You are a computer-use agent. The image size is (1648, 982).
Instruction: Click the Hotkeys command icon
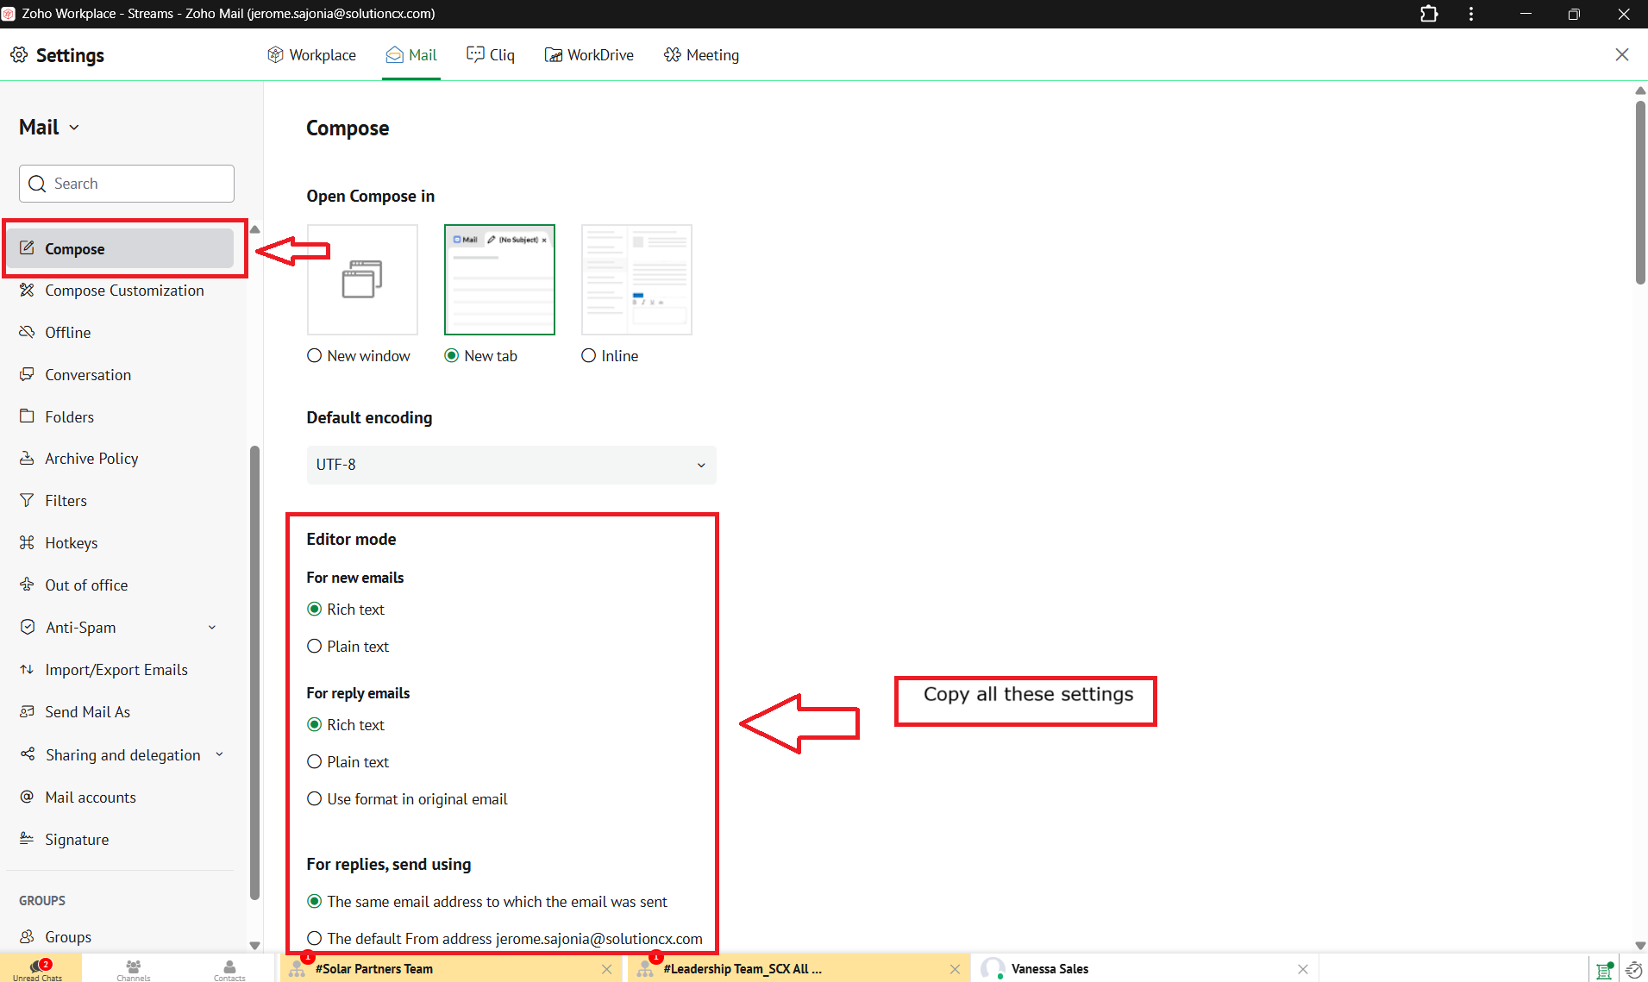coord(27,542)
